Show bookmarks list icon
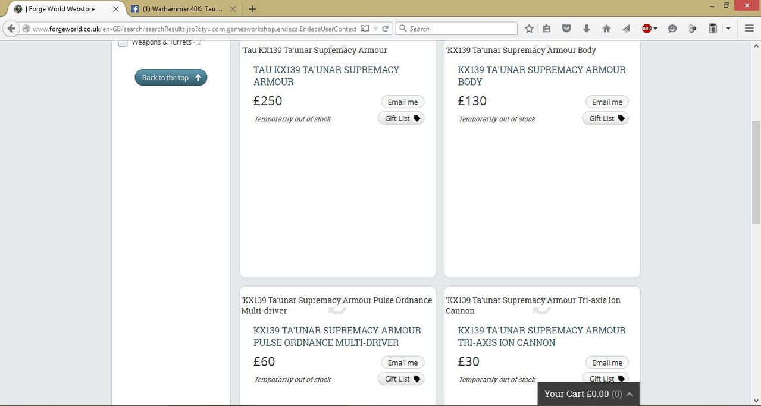This screenshot has width=761, height=406. pos(547,29)
